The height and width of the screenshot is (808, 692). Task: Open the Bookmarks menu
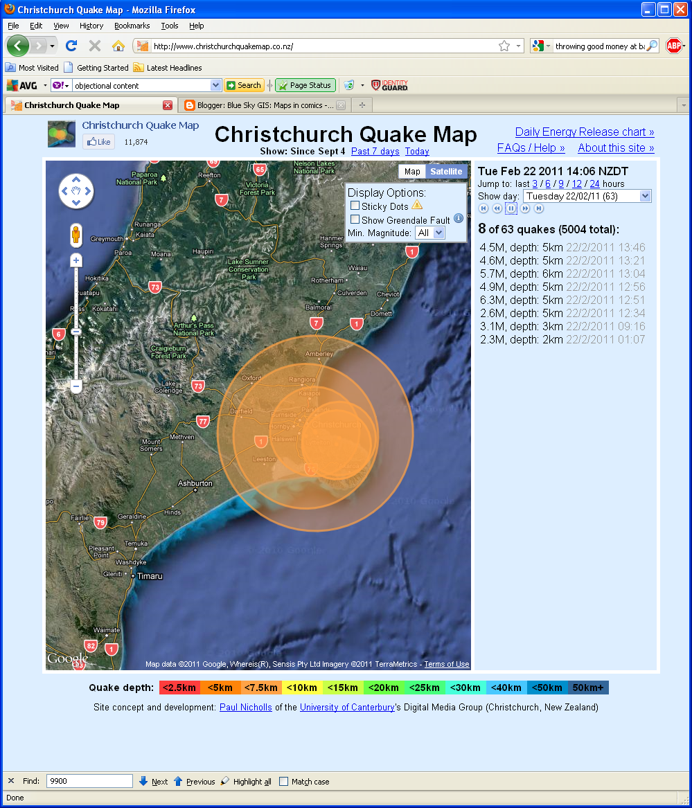pos(132,26)
